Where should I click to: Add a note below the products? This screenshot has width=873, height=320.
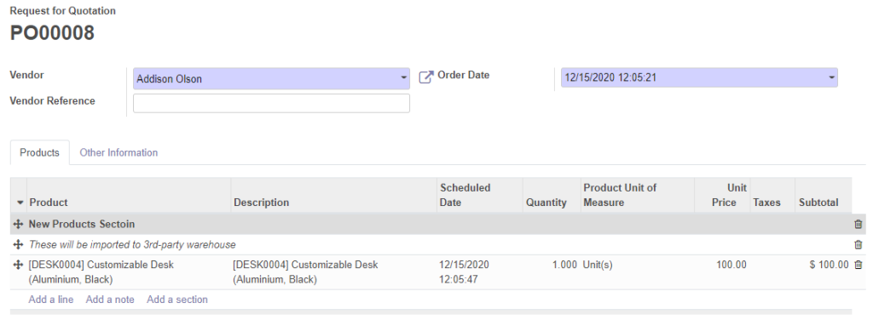[110, 300]
